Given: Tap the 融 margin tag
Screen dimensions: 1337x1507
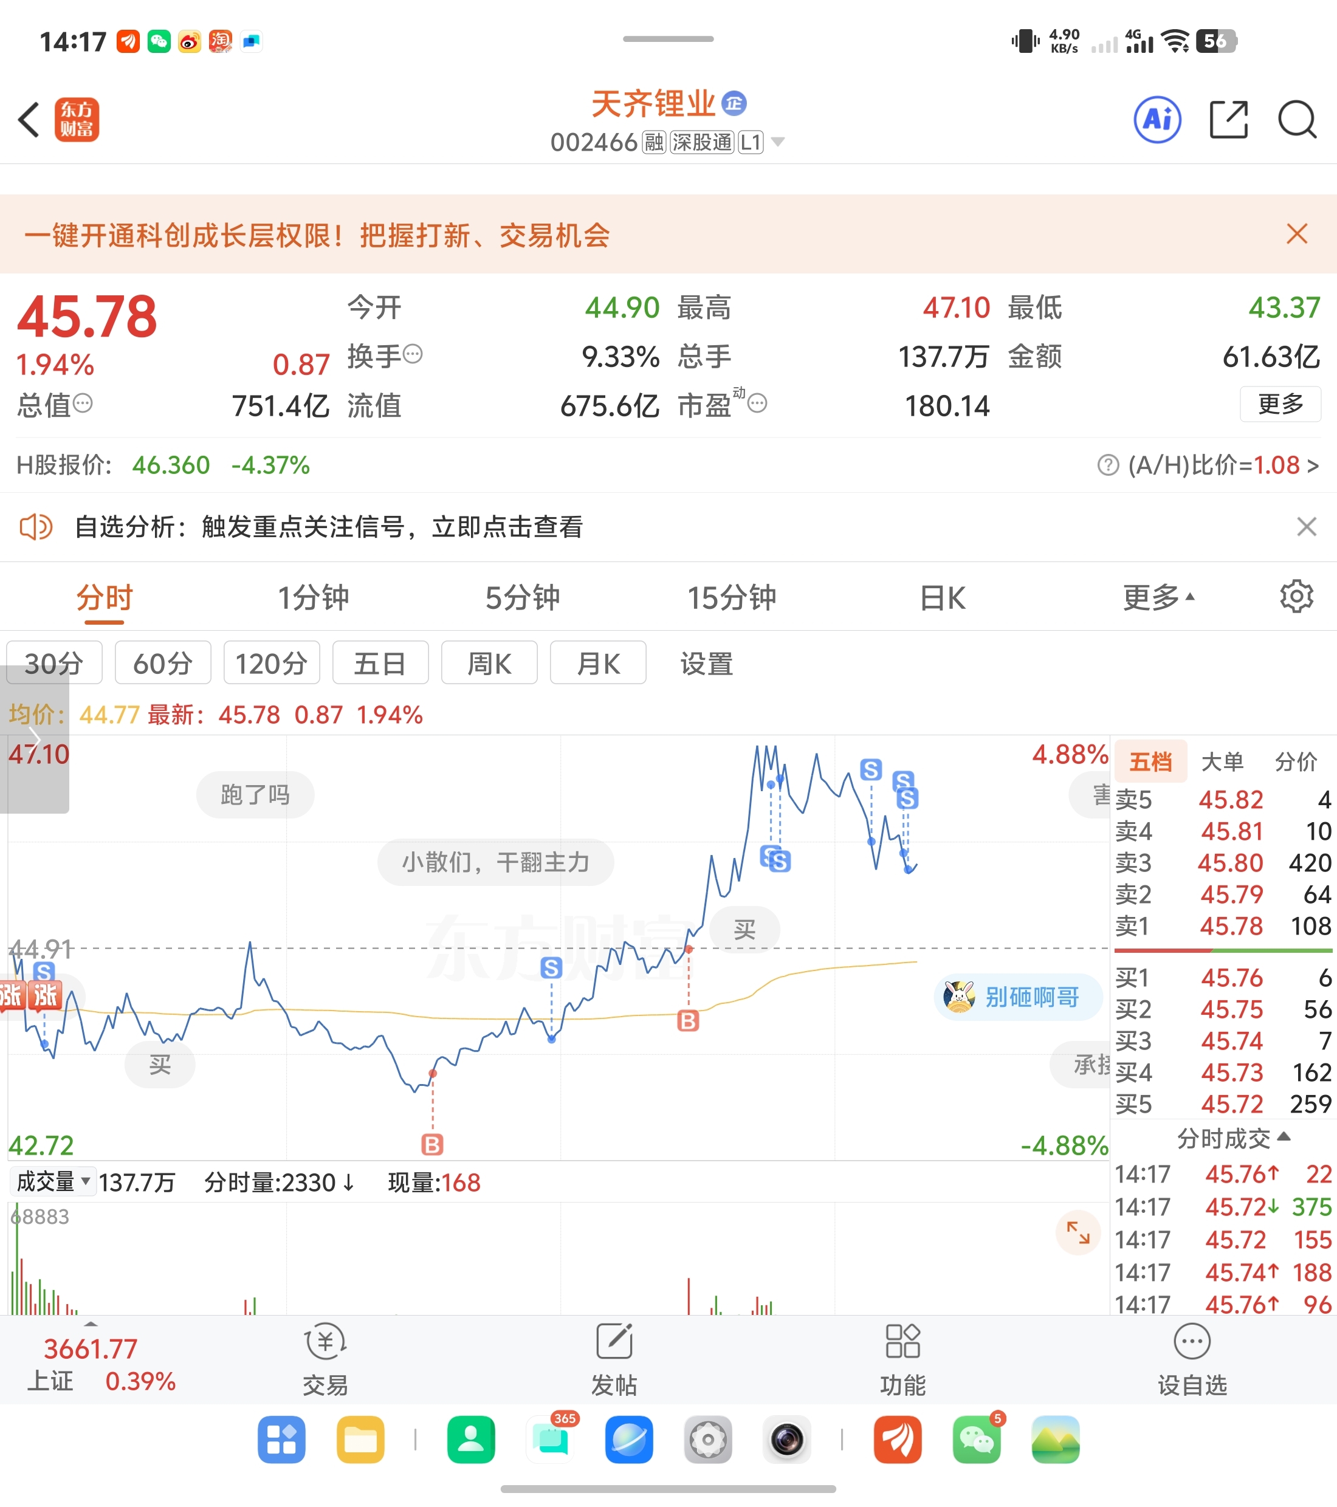Looking at the screenshot, I should [654, 142].
